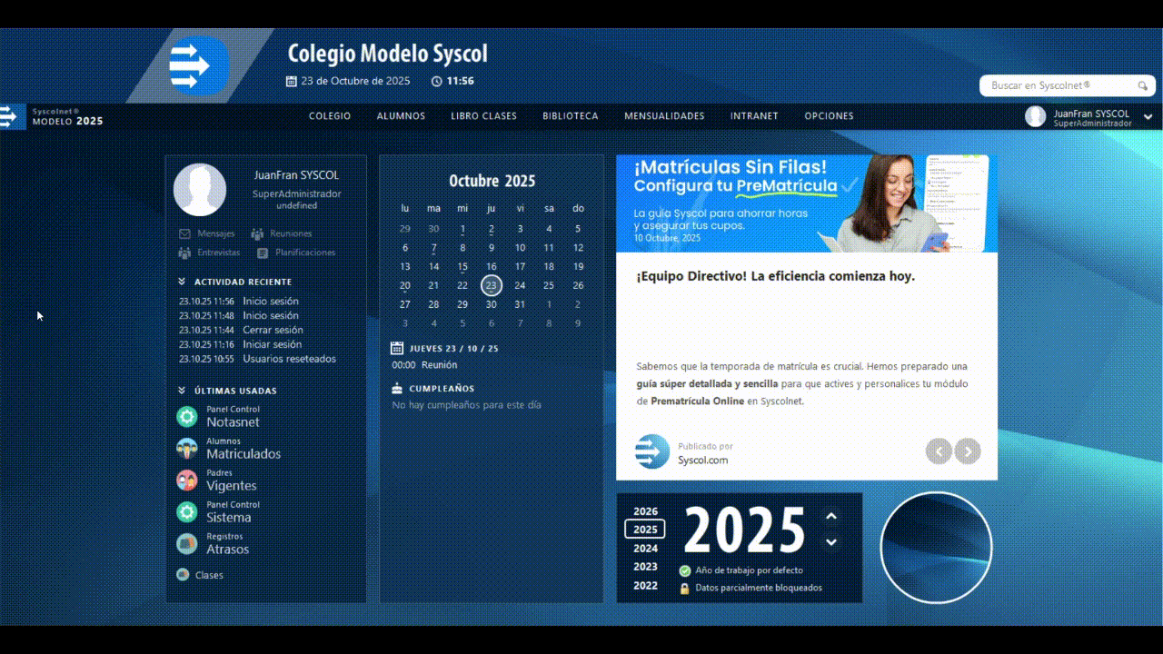Screen dimensions: 1163x654
Task: Click the 11:56 Inicio sesión activity entry
Action: click(x=239, y=302)
